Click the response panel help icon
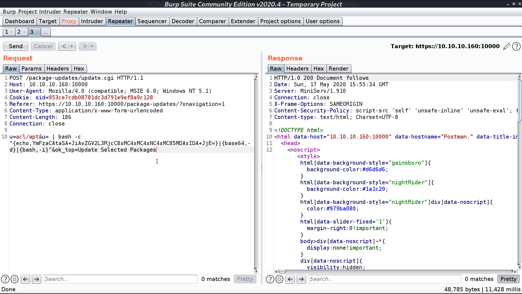522x294 pixels. pyautogui.click(x=270, y=279)
